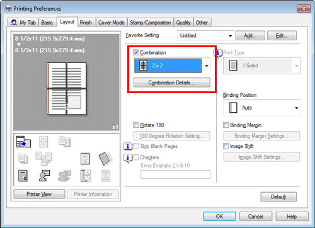Open Combination Details...
This screenshot has width=315, height=228.
(171, 83)
